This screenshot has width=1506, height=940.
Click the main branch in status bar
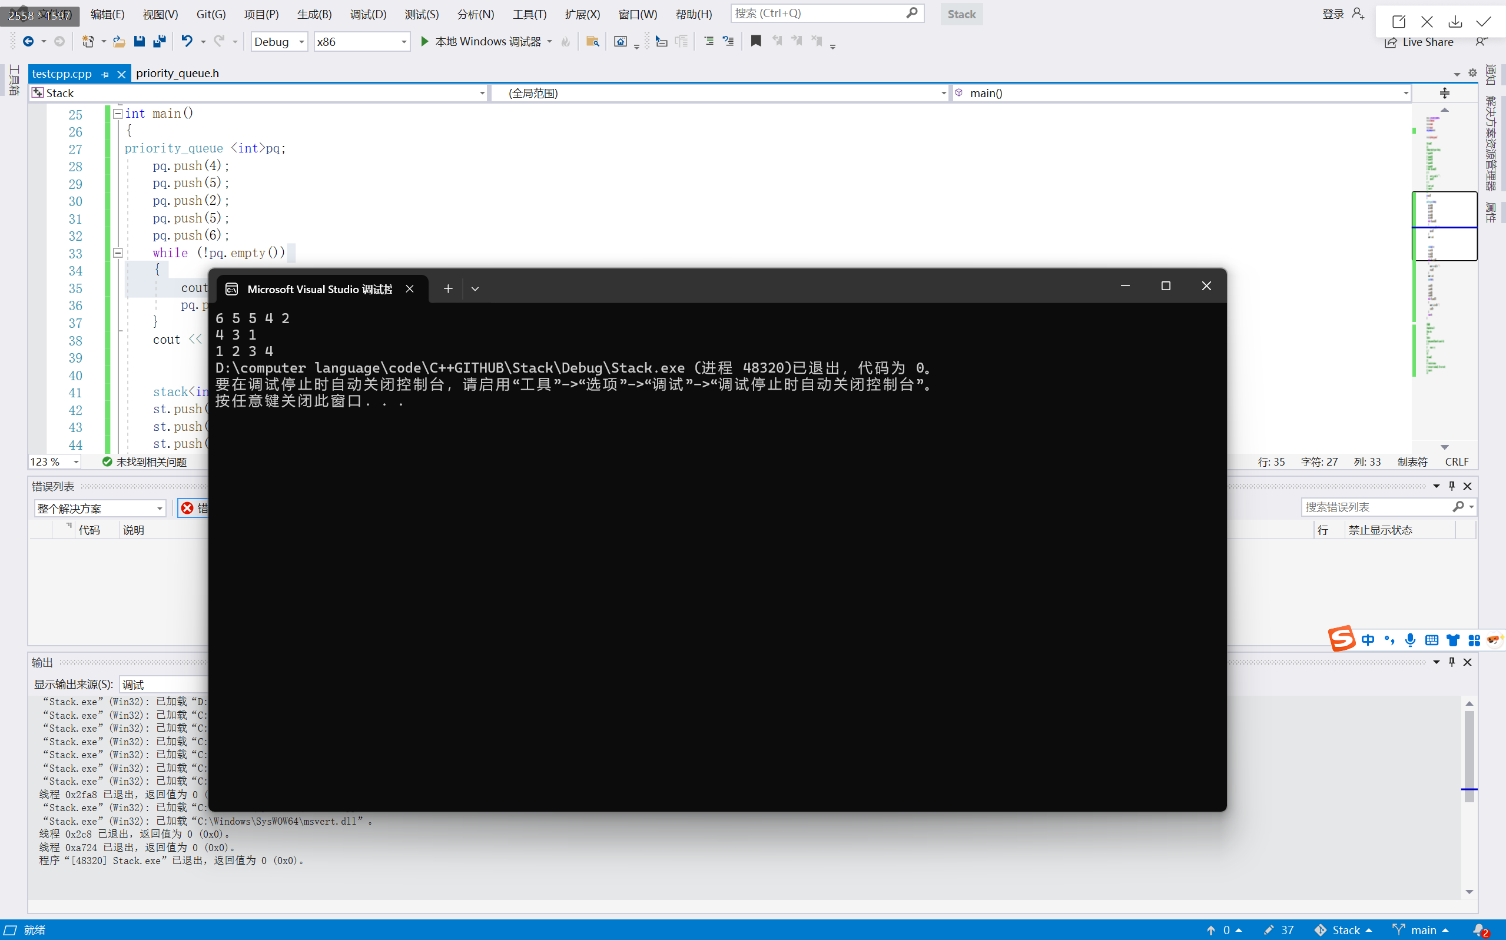point(1421,930)
